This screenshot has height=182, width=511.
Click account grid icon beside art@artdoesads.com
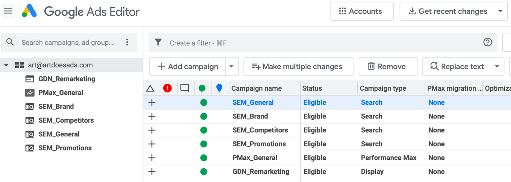coord(19,65)
